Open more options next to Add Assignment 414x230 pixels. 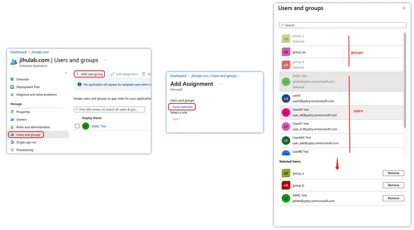pyautogui.click(x=221, y=84)
